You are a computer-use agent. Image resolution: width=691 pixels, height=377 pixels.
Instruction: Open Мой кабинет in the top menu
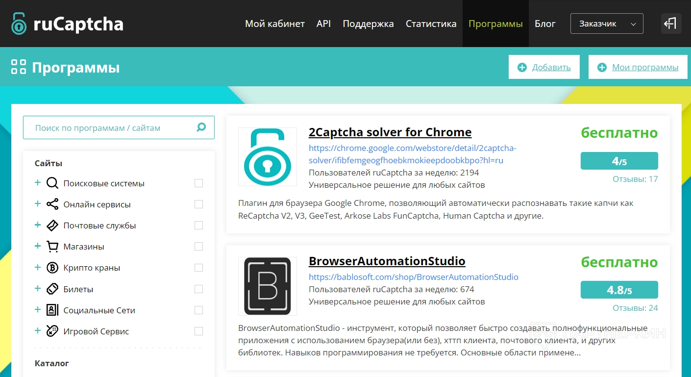[275, 24]
